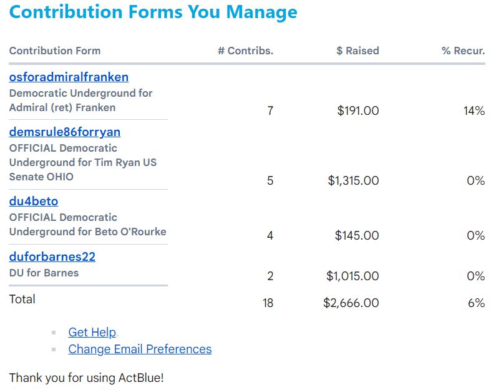This screenshot has width=496, height=390.
Task: Open the osforadmiralfranken contribution form
Action: point(69,77)
